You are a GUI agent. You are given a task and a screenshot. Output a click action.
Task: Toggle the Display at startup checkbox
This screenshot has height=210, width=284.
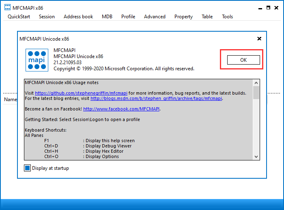(27, 168)
